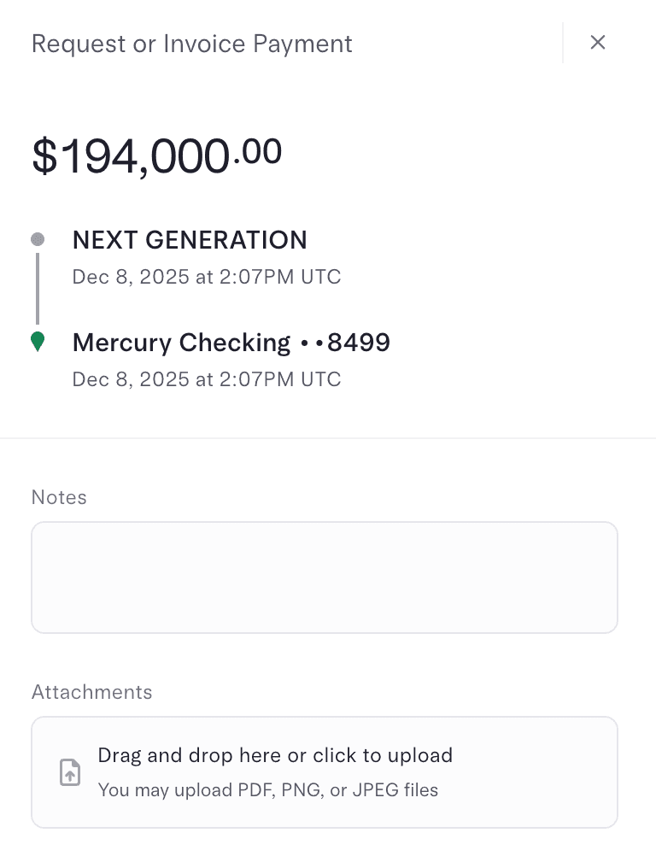Image resolution: width=656 pixels, height=868 pixels.
Task: Click the PDF, PNG, or JPEG hint text
Action: pyautogui.click(x=268, y=790)
